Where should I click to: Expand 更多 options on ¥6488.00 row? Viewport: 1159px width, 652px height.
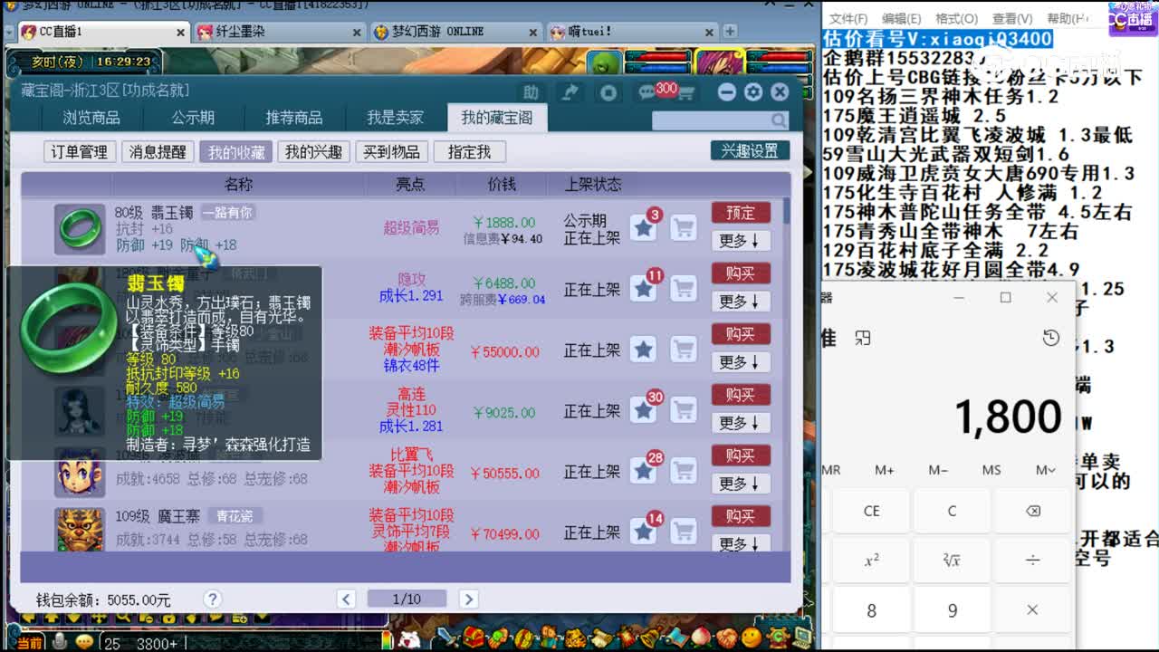coord(740,302)
